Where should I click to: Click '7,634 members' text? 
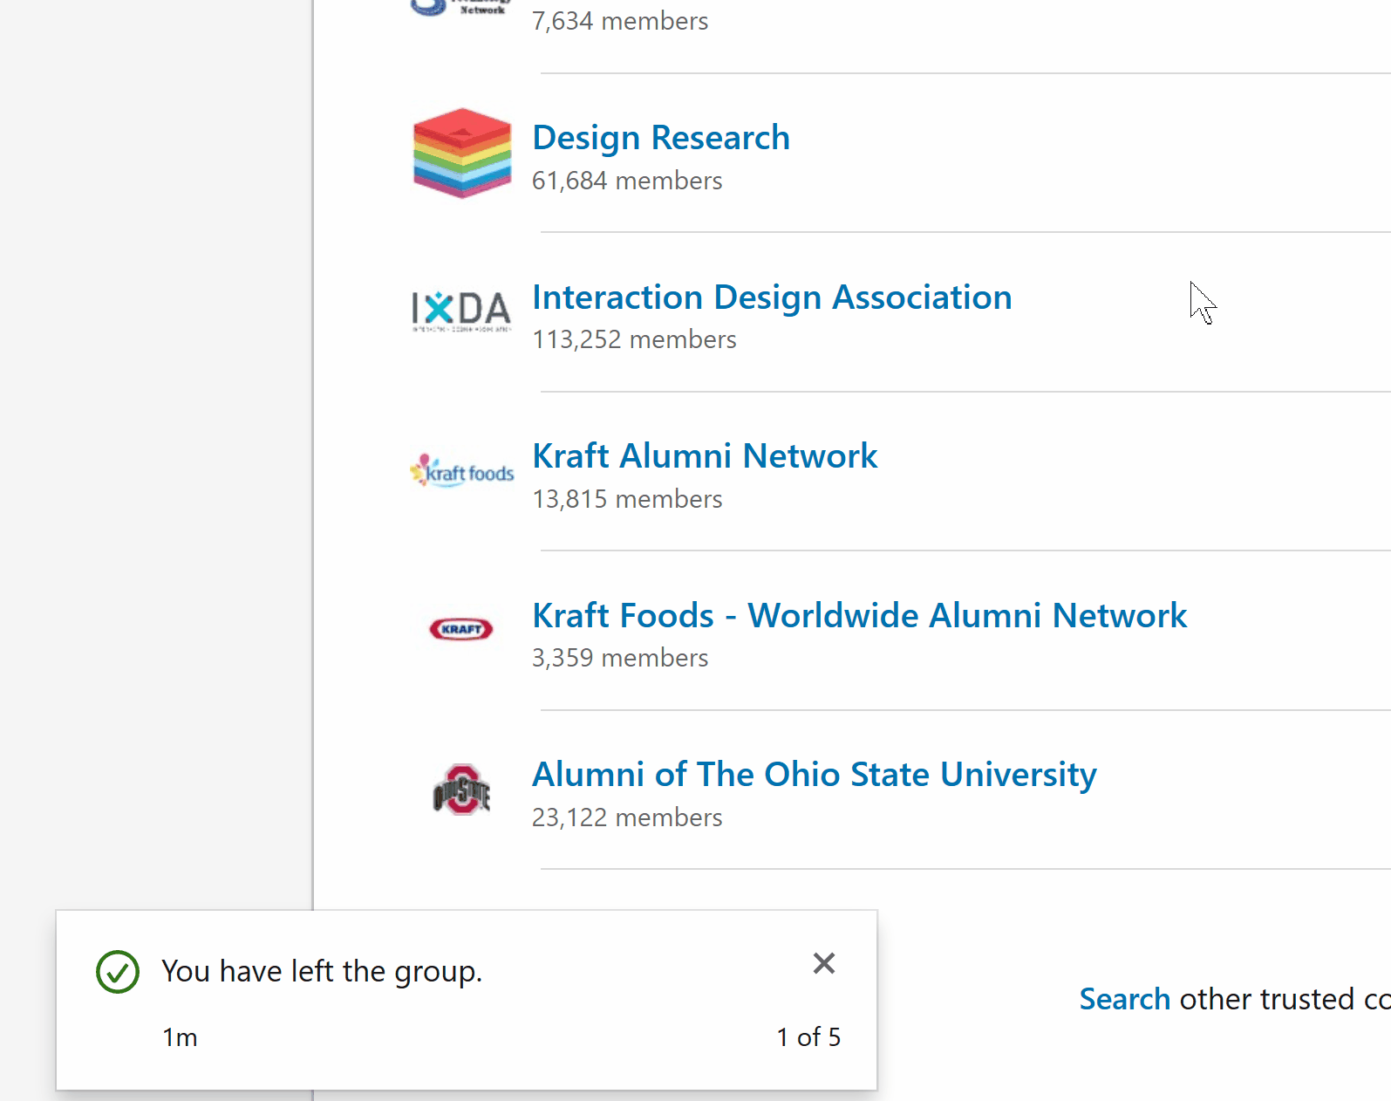click(620, 21)
